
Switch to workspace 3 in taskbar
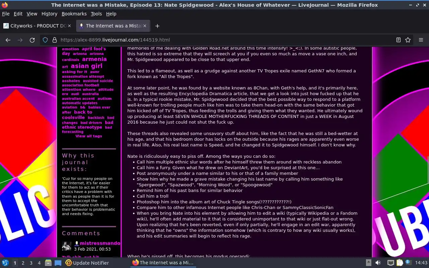pos(31,263)
